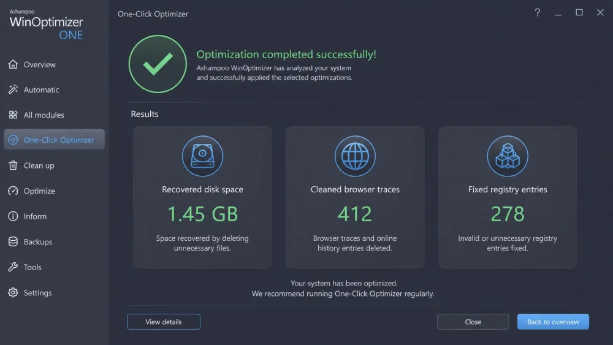Image resolution: width=613 pixels, height=345 pixels.
Task: Click the Clean up trash icon
Action: coord(13,165)
